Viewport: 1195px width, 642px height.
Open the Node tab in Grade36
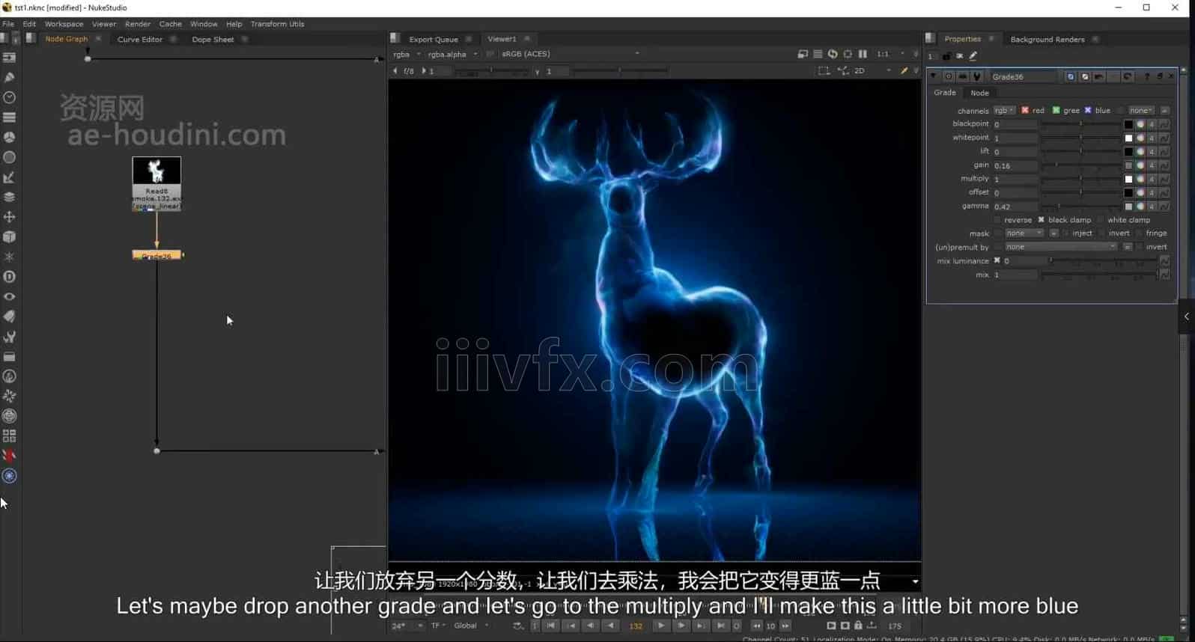pos(979,93)
